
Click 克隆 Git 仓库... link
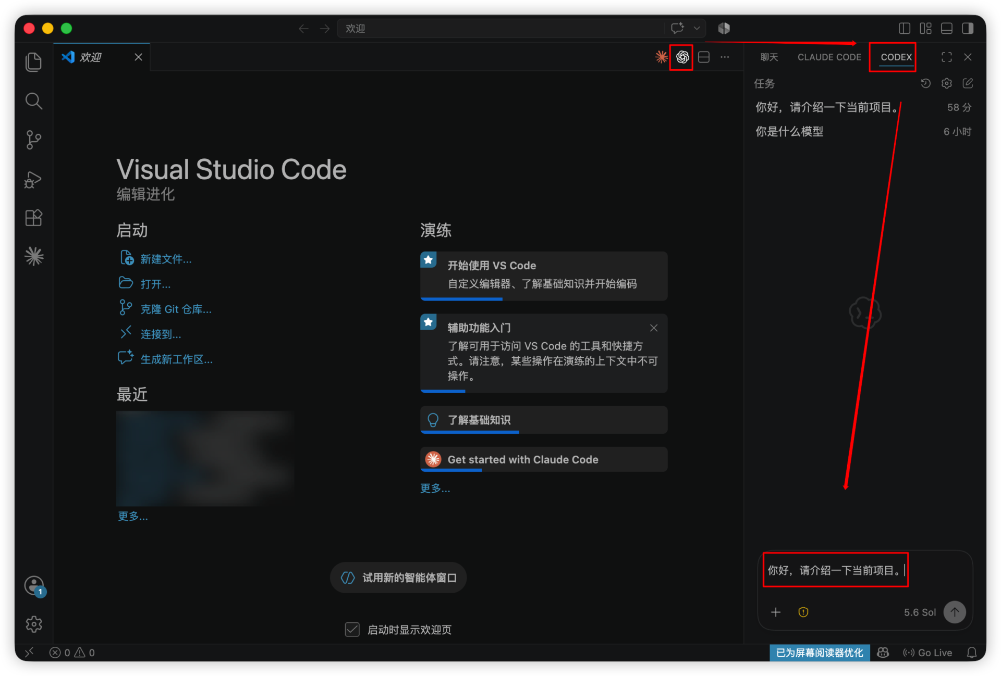tap(176, 309)
